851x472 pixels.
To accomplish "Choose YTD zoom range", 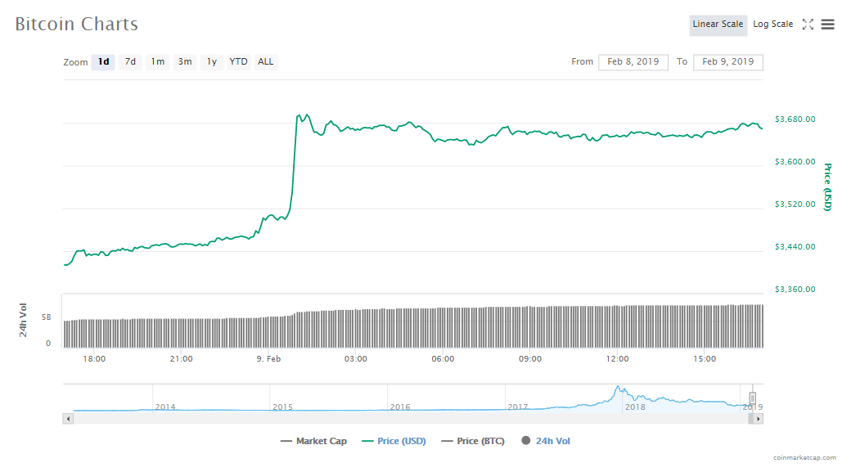I will [238, 62].
